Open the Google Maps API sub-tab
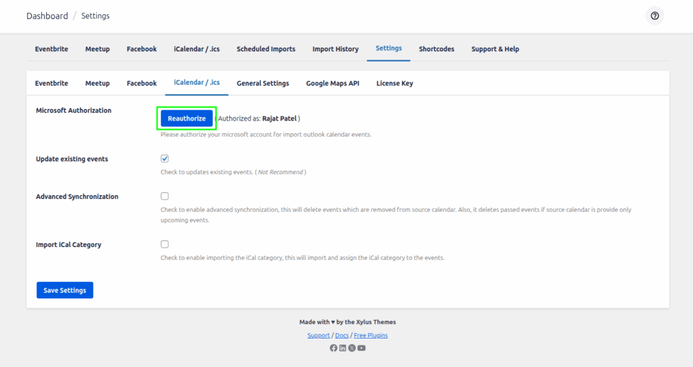Viewport: 693px width, 367px height. click(x=332, y=83)
